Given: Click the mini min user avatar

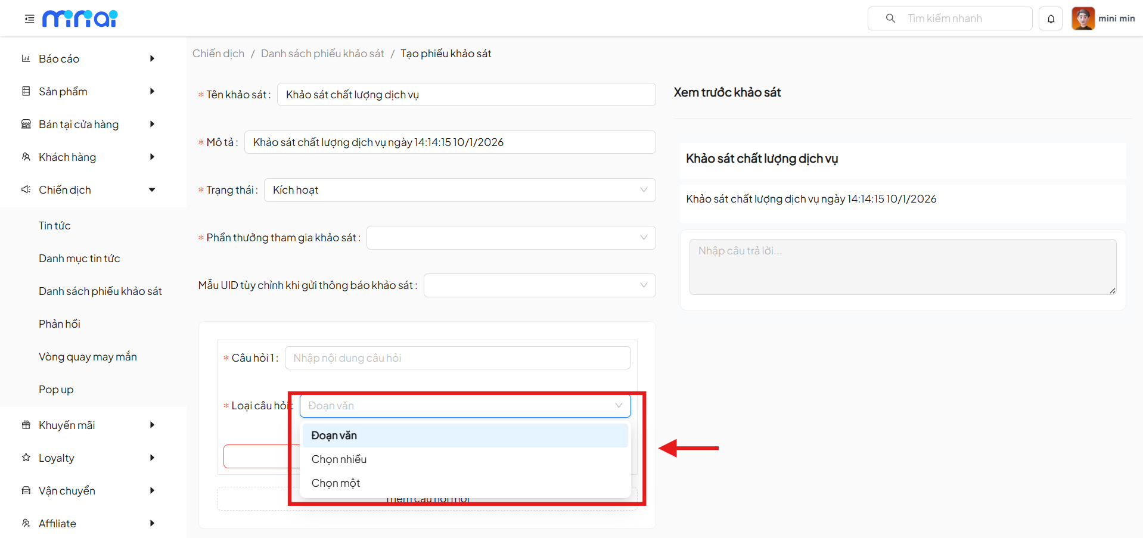Looking at the screenshot, I should (1083, 18).
